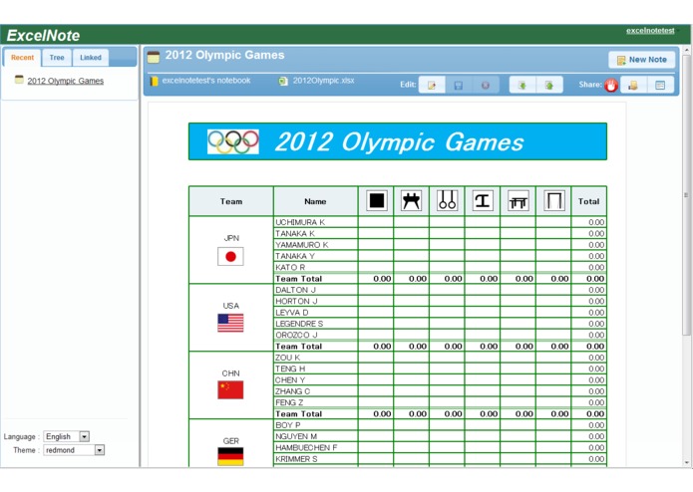Click the UCHIMURA K name cell
Screen dimensions: 693x492
[315, 222]
